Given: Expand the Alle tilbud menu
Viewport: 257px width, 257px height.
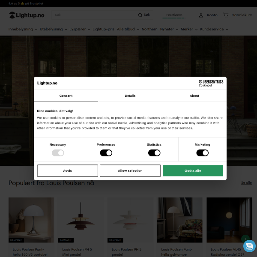Looking at the screenshot, I should [128, 29].
